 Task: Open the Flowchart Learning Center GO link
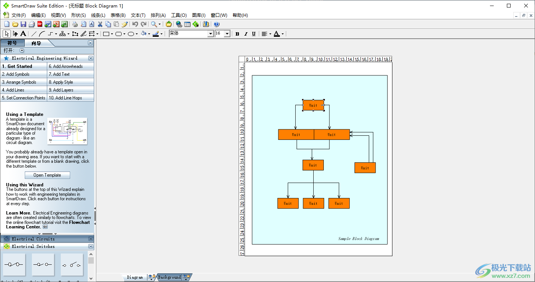pyautogui.click(x=45, y=227)
